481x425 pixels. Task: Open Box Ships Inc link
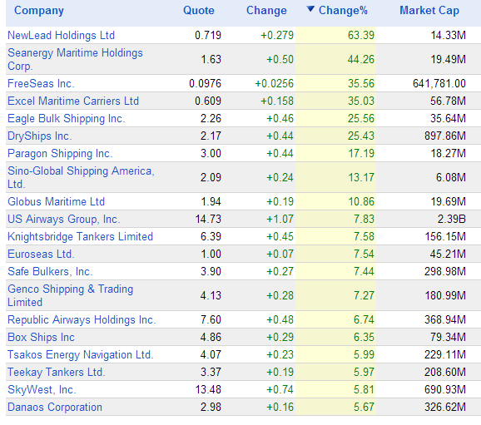41,337
